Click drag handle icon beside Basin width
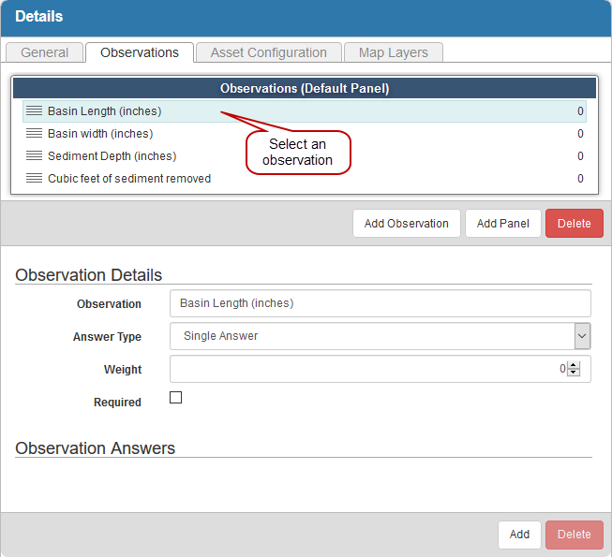 tap(34, 134)
